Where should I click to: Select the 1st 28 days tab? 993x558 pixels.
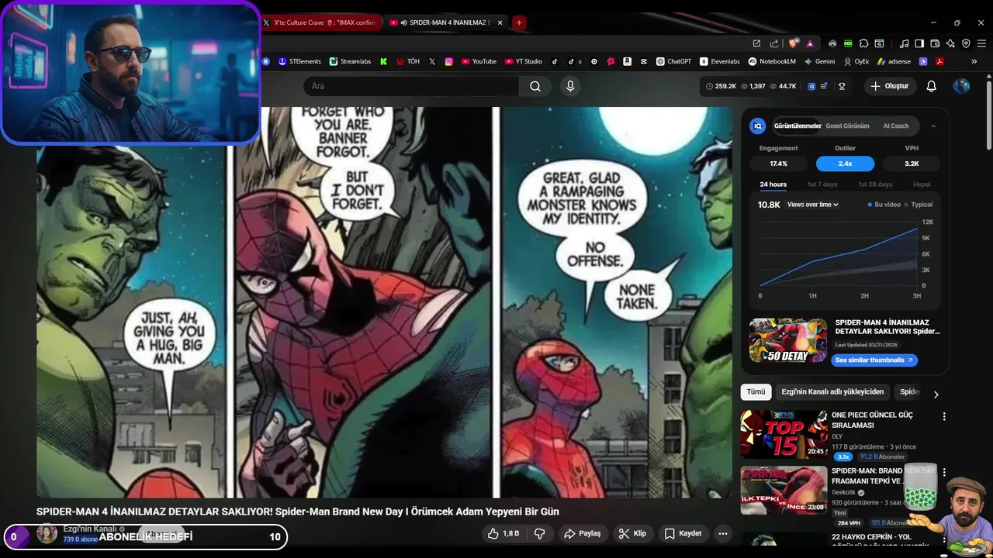[x=875, y=184]
